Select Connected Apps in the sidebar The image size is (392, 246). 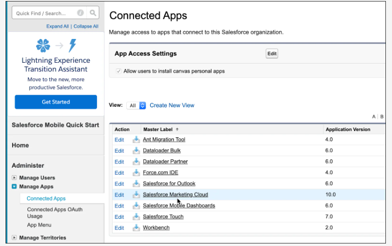coord(46,198)
